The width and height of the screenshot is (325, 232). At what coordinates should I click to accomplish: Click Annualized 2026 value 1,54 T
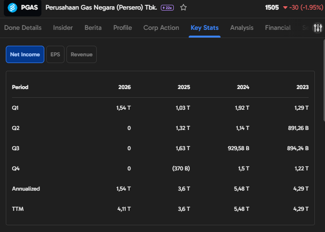point(124,189)
